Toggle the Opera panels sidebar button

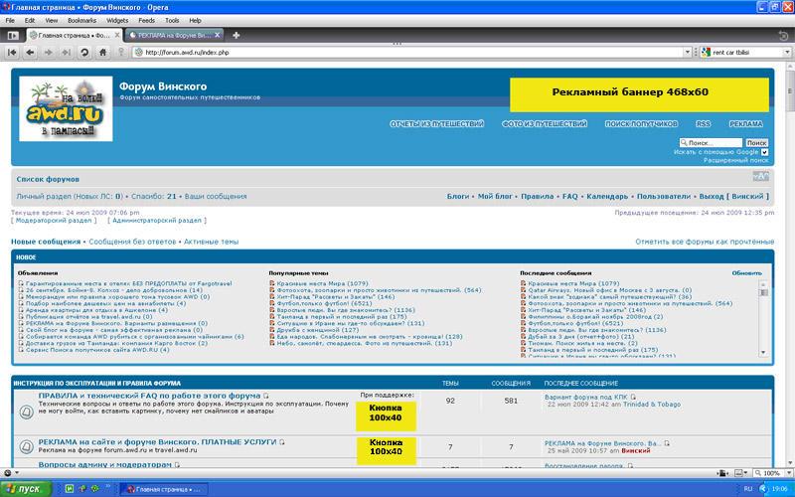tap(13, 36)
